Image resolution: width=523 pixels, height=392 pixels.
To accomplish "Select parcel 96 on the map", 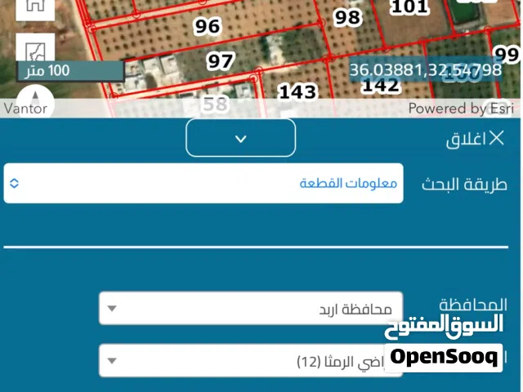I will coord(208,26).
